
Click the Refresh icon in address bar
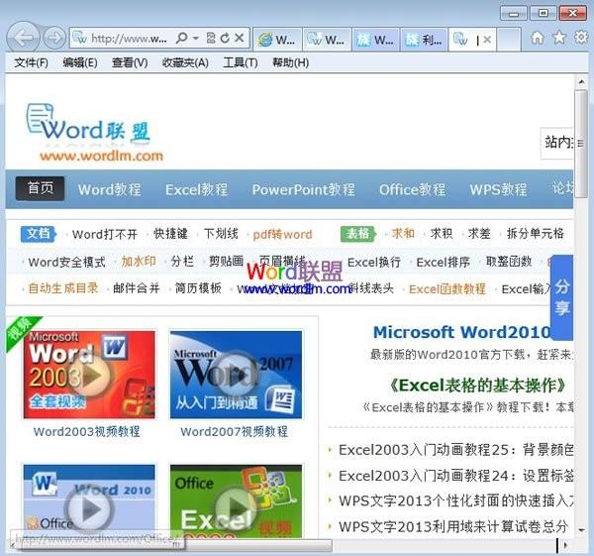(225, 38)
